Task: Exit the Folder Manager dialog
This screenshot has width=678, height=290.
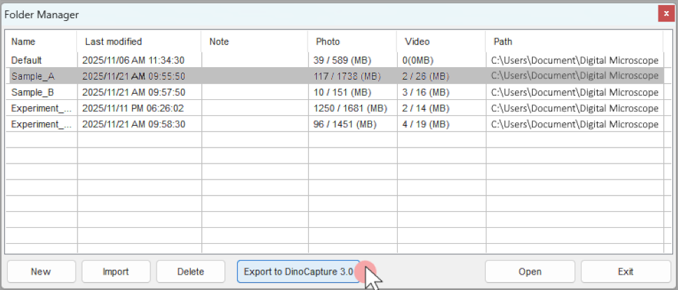Action: pyautogui.click(x=626, y=272)
